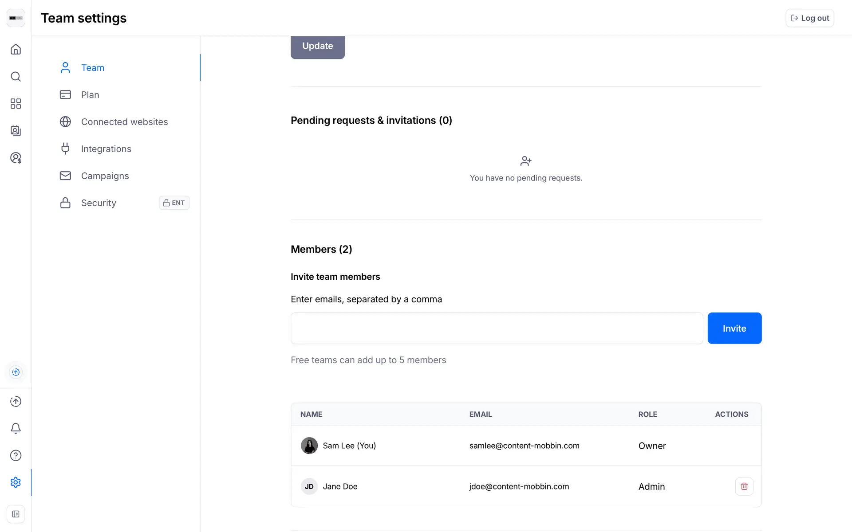The height and width of the screenshot is (532, 852).
Task: Click the Update button
Action: click(317, 46)
